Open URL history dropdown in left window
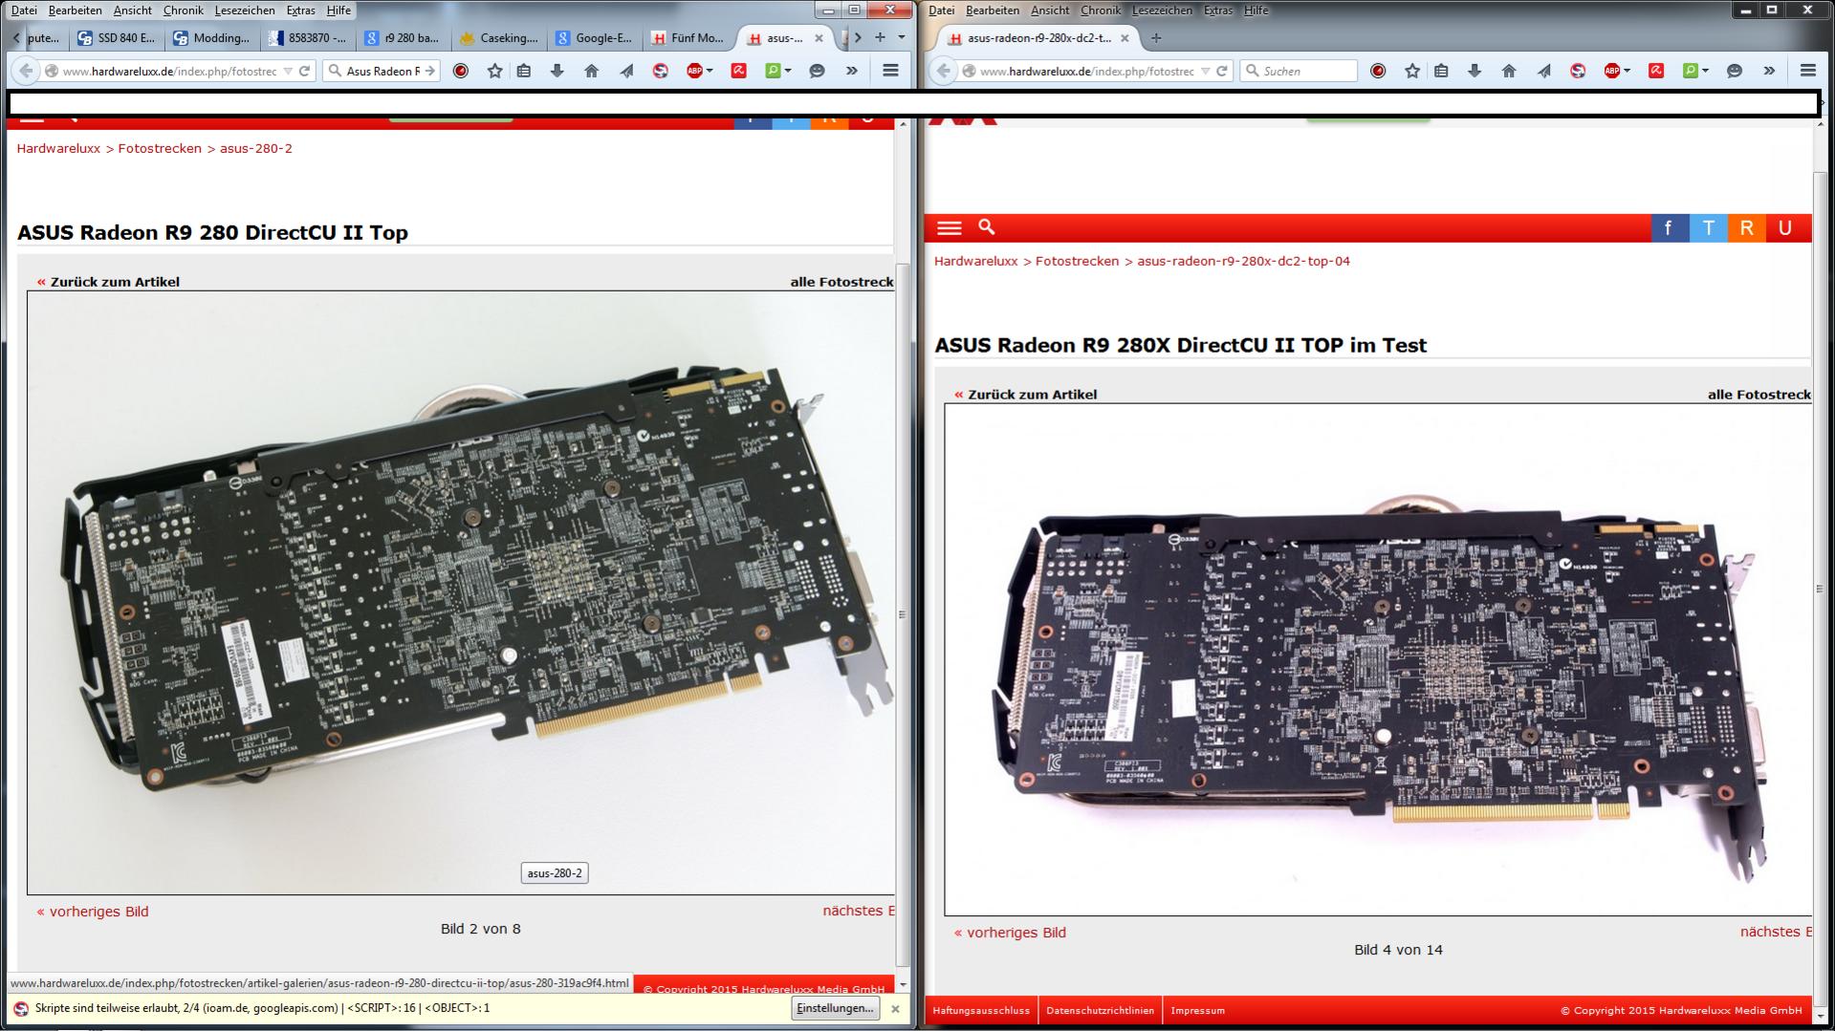Image resolution: width=1835 pixels, height=1031 pixels. click(288, 71)
